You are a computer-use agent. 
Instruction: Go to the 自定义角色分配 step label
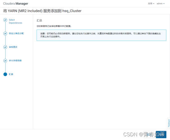(x=16, y=34)
